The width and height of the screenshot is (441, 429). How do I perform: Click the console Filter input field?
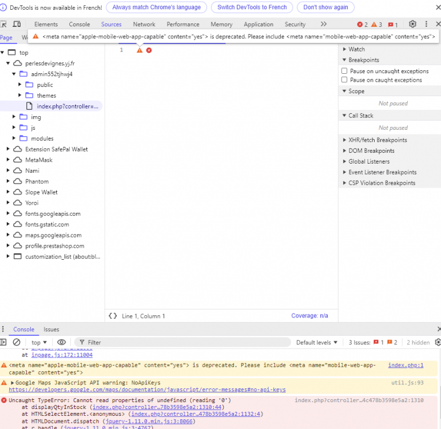(183, 343)
